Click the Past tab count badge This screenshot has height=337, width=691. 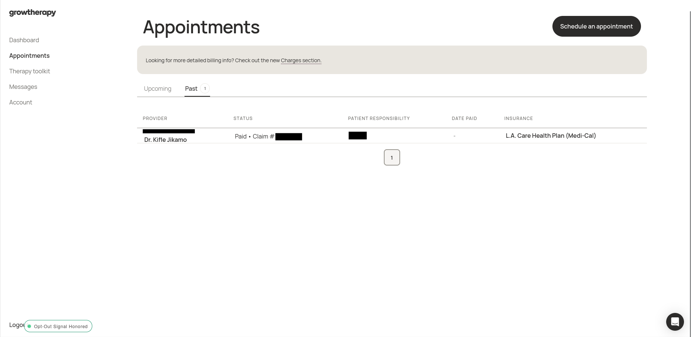point(205,89)
